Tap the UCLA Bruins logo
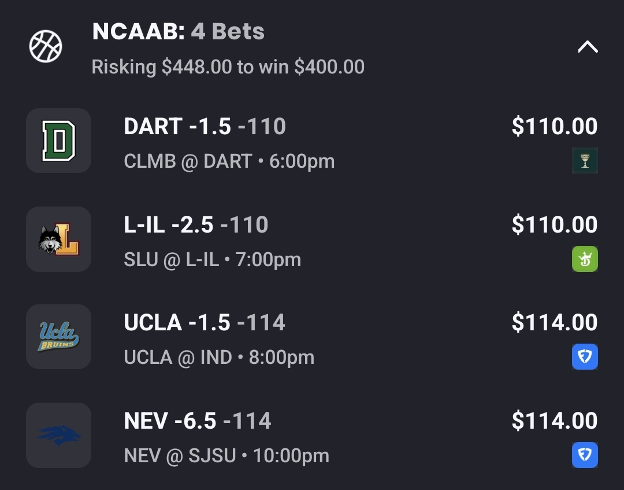Image resolution: width=624 pixels, height=490 pixels. (x=58, y=337)
